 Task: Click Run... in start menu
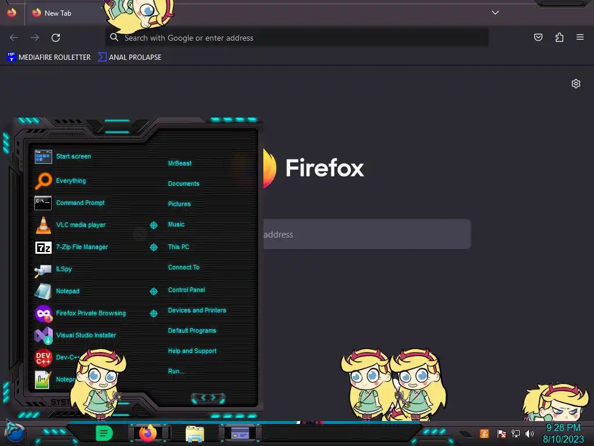[x=176, y=371]
